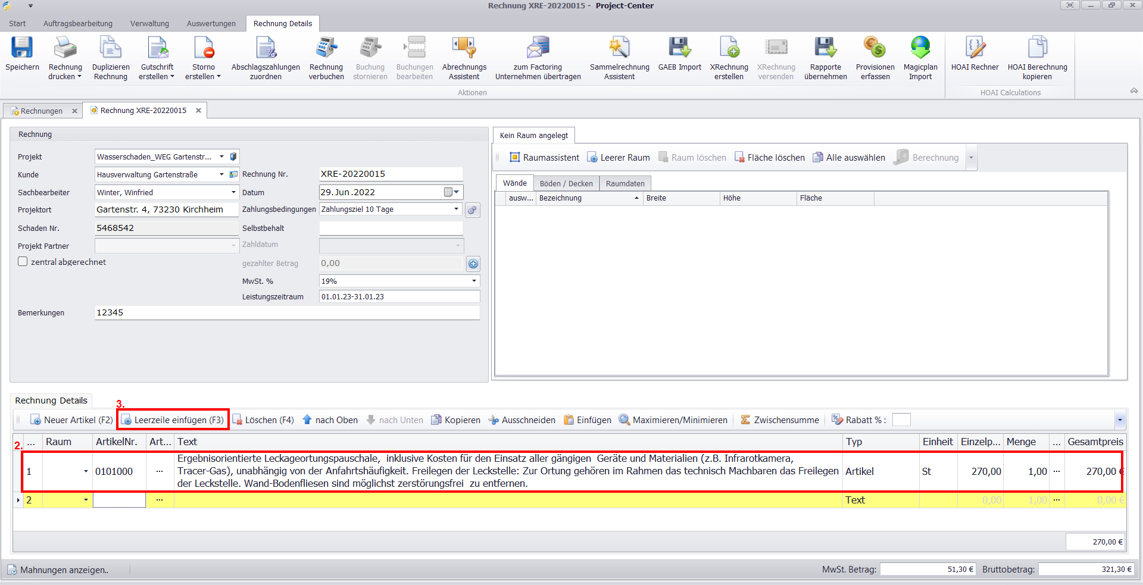Click Provisionen erfassen icon
This screenshot has width=1143, height=585.
(x=875, y=49)
